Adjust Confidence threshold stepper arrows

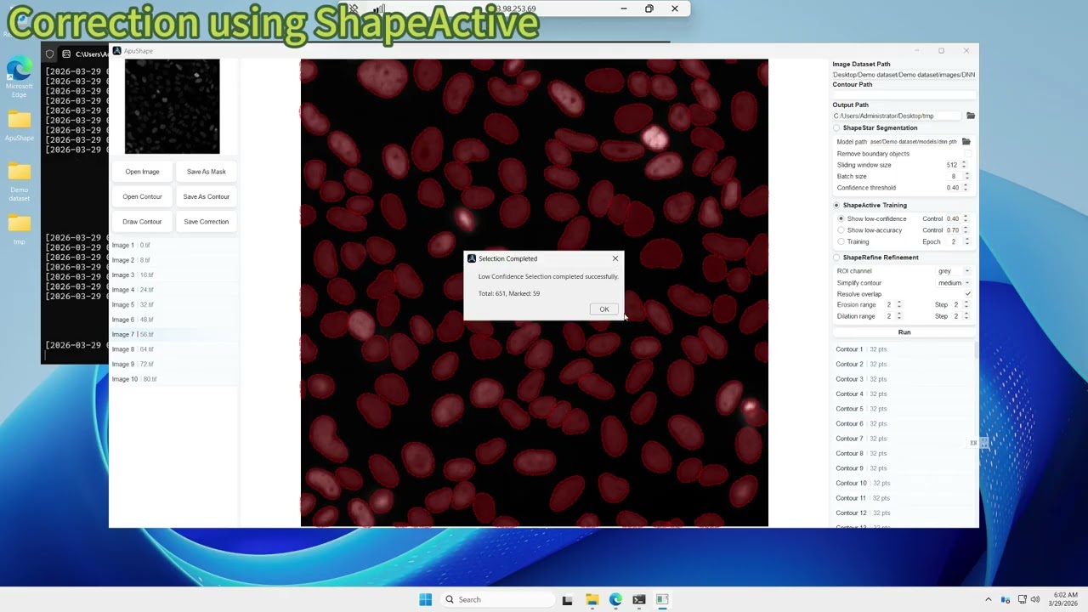pyautogui.click(x=966, y=188)
